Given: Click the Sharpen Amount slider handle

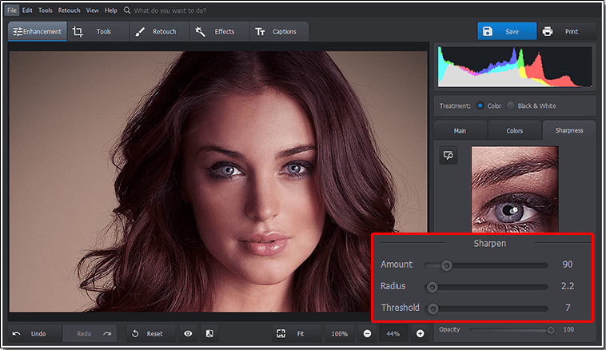Looking at the screenshot, I should coord(447,265).
